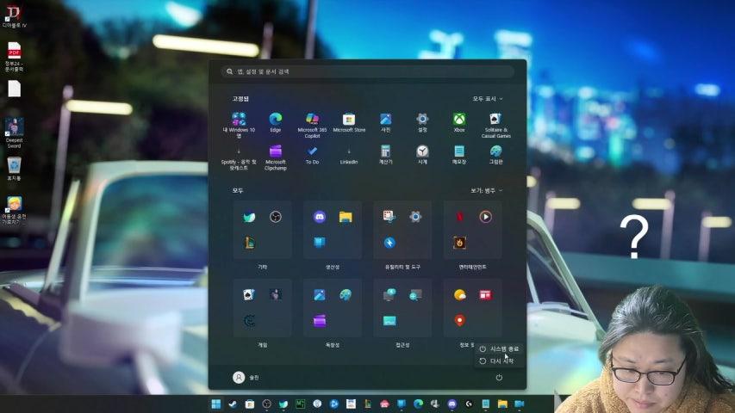Open File Explorer from the taskbar
The image size is (735, 413).
502,404
